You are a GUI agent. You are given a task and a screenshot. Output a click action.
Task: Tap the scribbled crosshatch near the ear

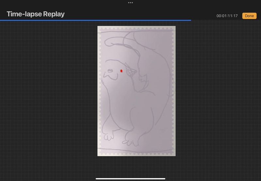(x=131, y=72)
